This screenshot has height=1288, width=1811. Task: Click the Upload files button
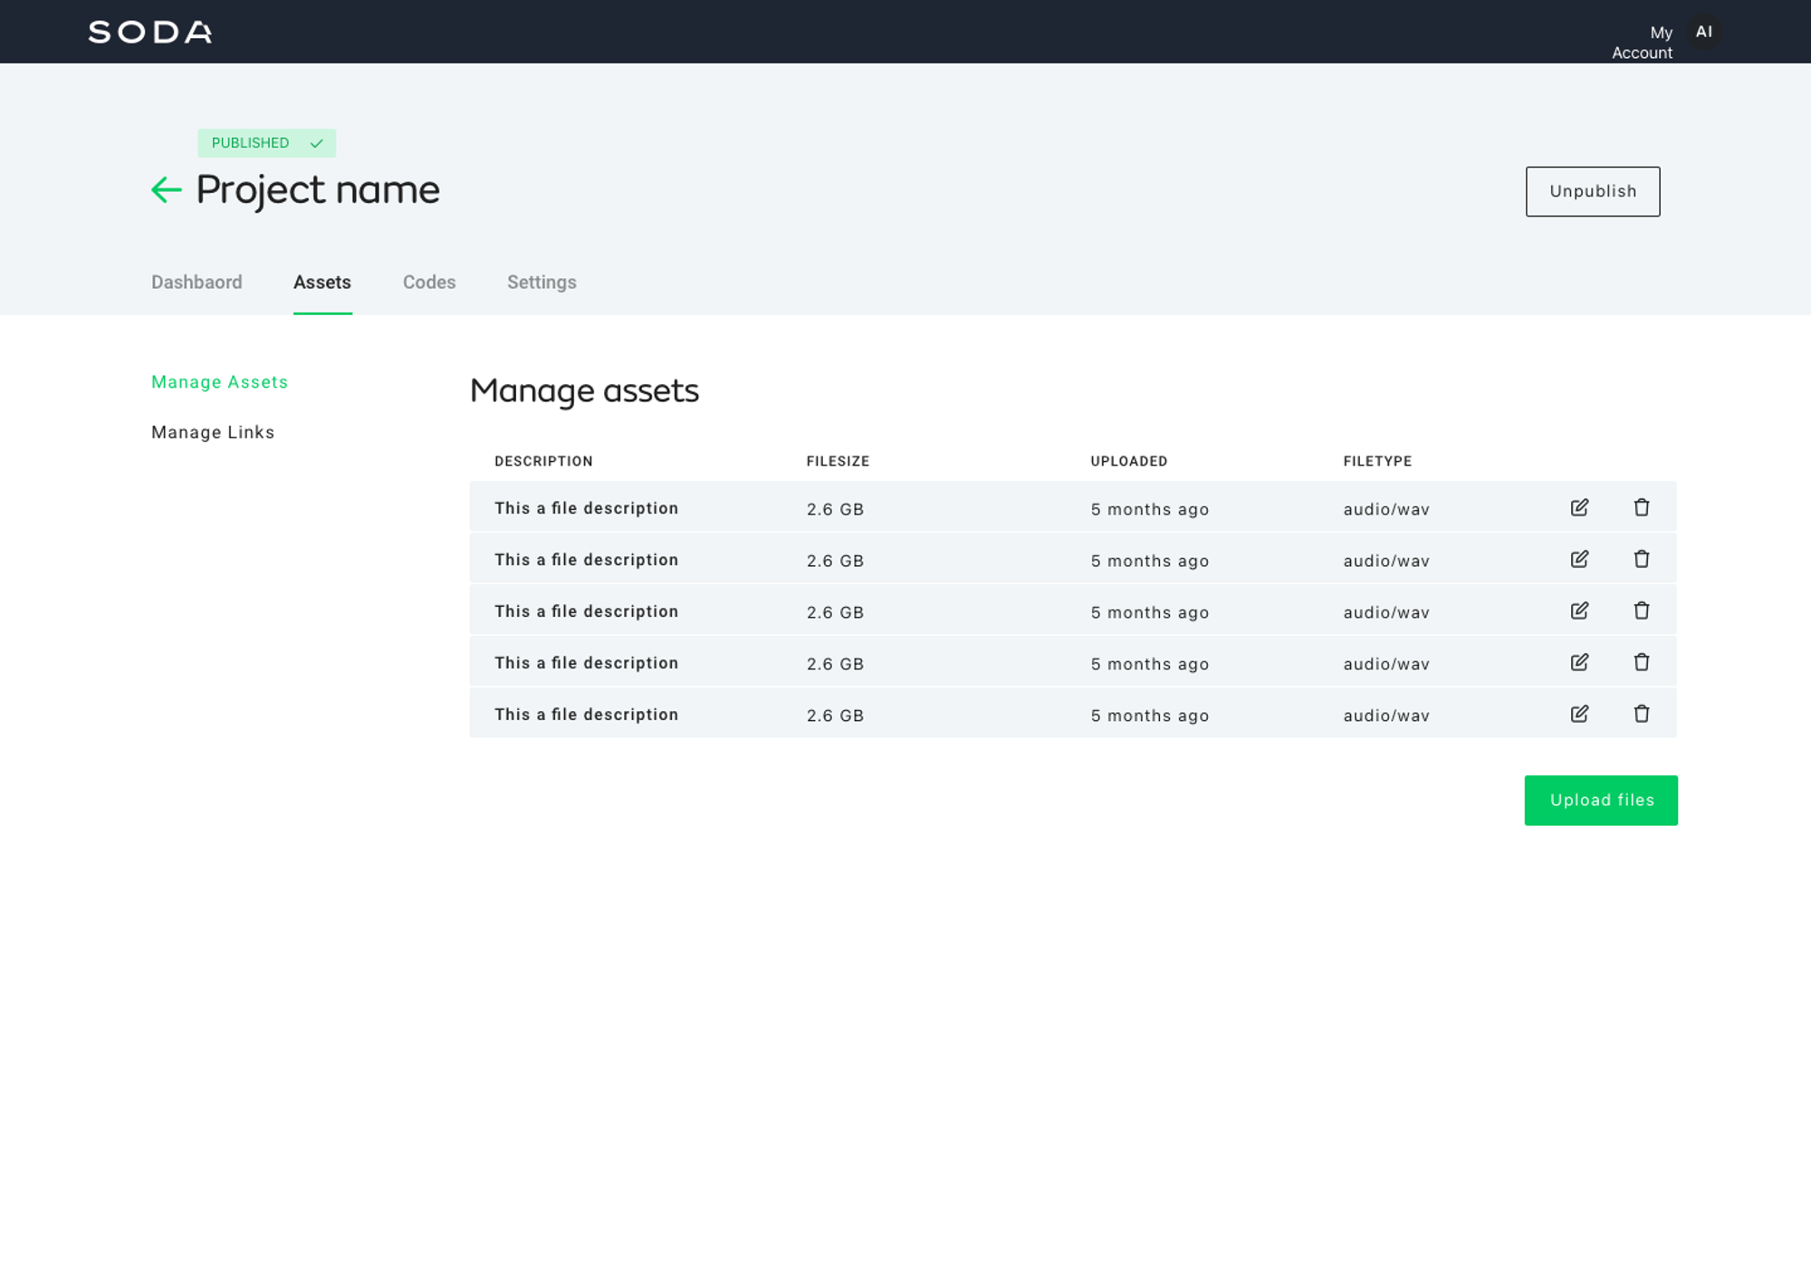[x=1601, y=801]
